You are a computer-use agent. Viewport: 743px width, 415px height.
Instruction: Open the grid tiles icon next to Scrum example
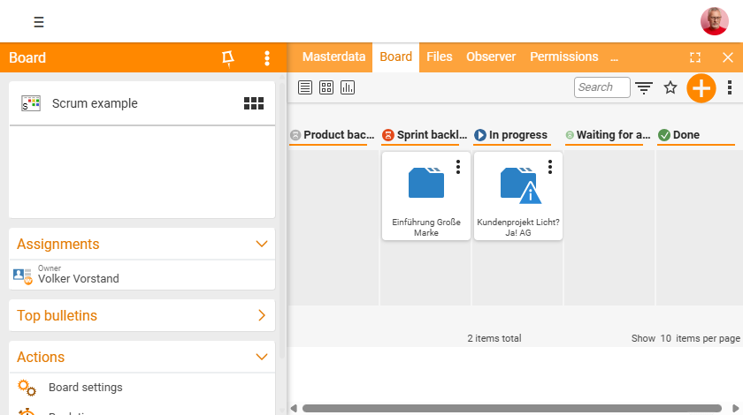tap(254, 103)
